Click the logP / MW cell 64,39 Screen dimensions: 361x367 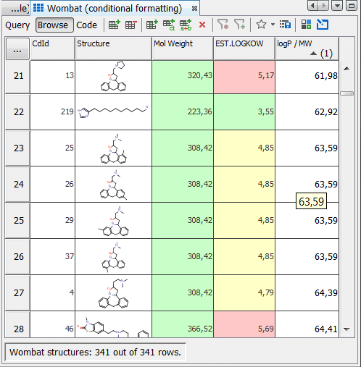pyautogui.click(x=307, y=293)
